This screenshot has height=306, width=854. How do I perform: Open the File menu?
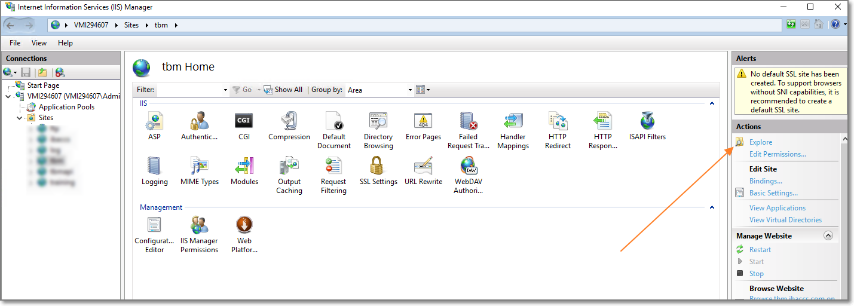point(15,43)
